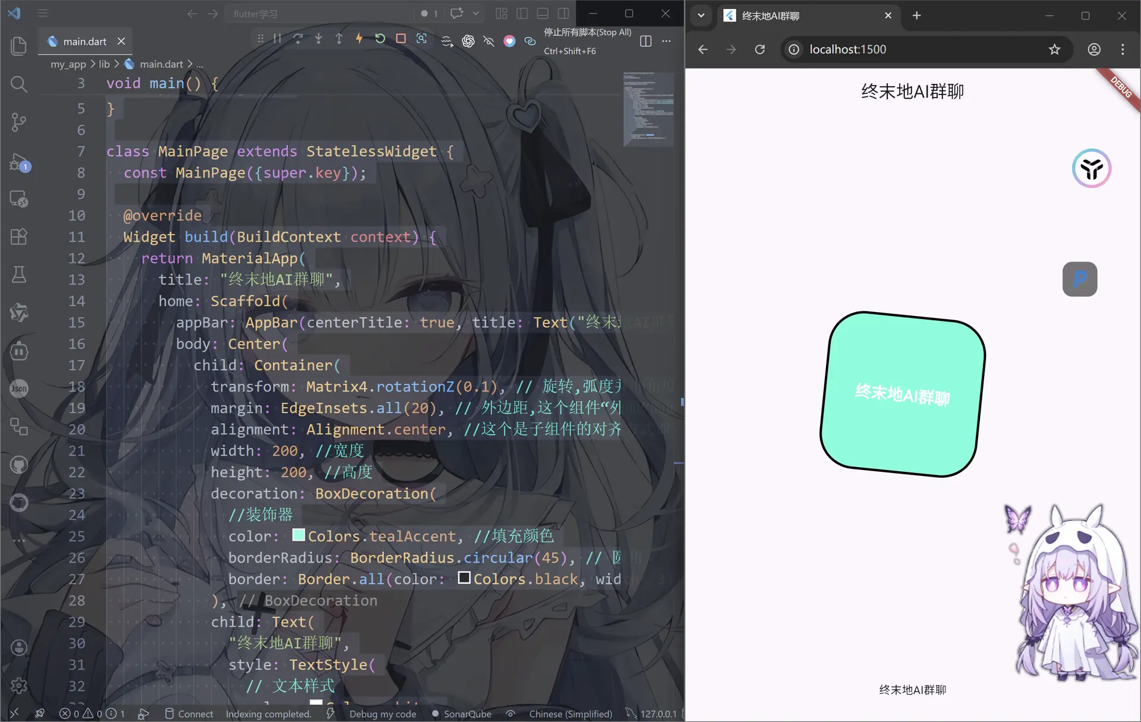Image resolution: width=1141 pixels, height=722 pixels.
Task: Open the Remote Explorer view
Action: 19,198
